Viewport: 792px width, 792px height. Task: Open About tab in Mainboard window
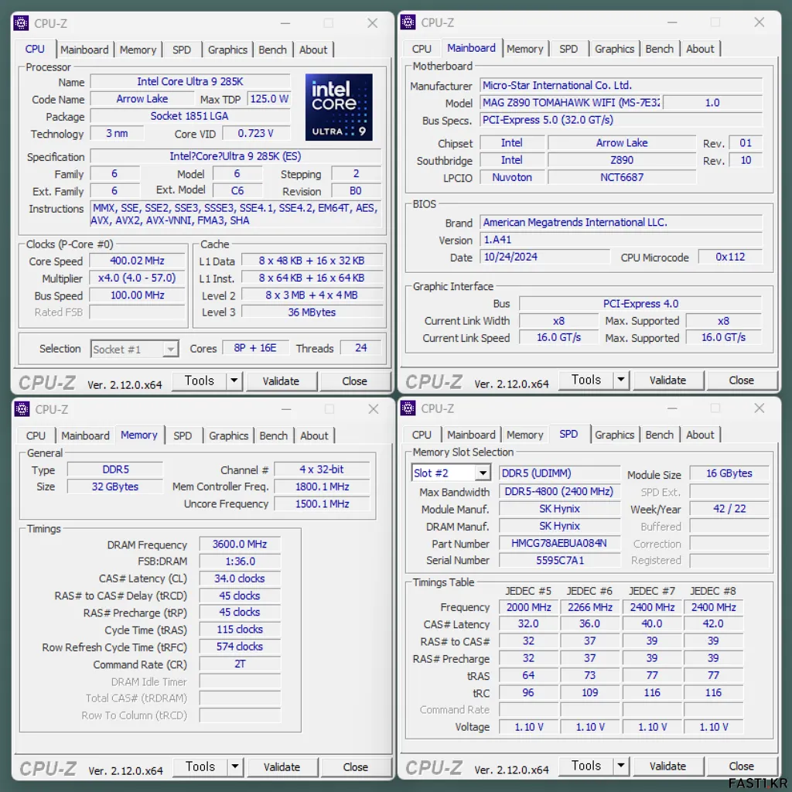click(700, 49)
